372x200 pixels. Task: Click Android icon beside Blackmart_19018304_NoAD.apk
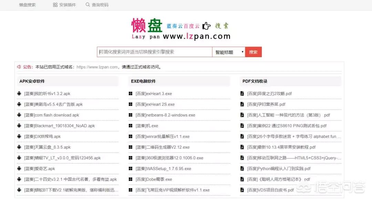(x=19, y=126)
